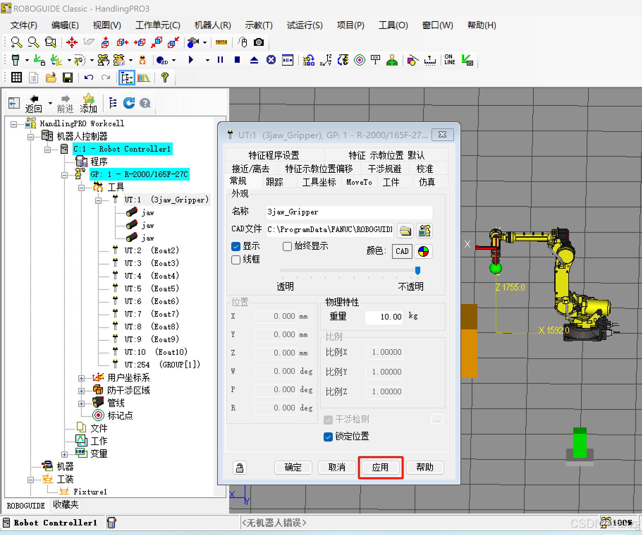Screen dimensions: 642x535
Task: Click the target marker toolbar icon
Action: [359, 60]
